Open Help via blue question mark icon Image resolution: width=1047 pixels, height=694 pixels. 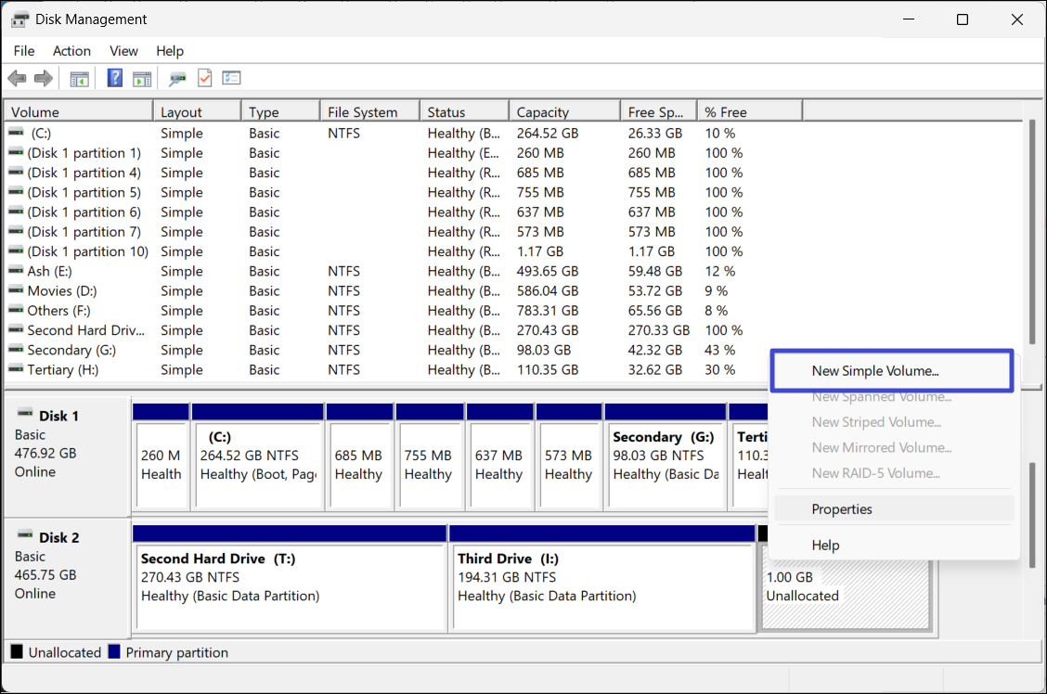click(x=115, y=79)
